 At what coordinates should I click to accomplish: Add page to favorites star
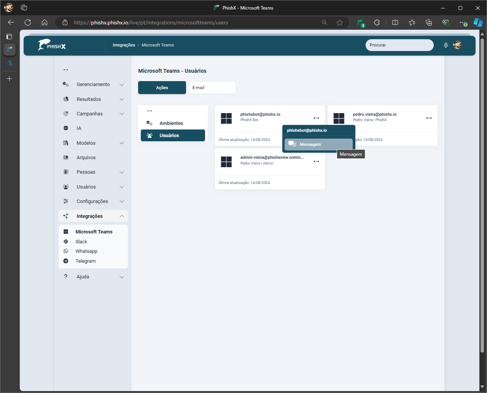pos(340,22)
